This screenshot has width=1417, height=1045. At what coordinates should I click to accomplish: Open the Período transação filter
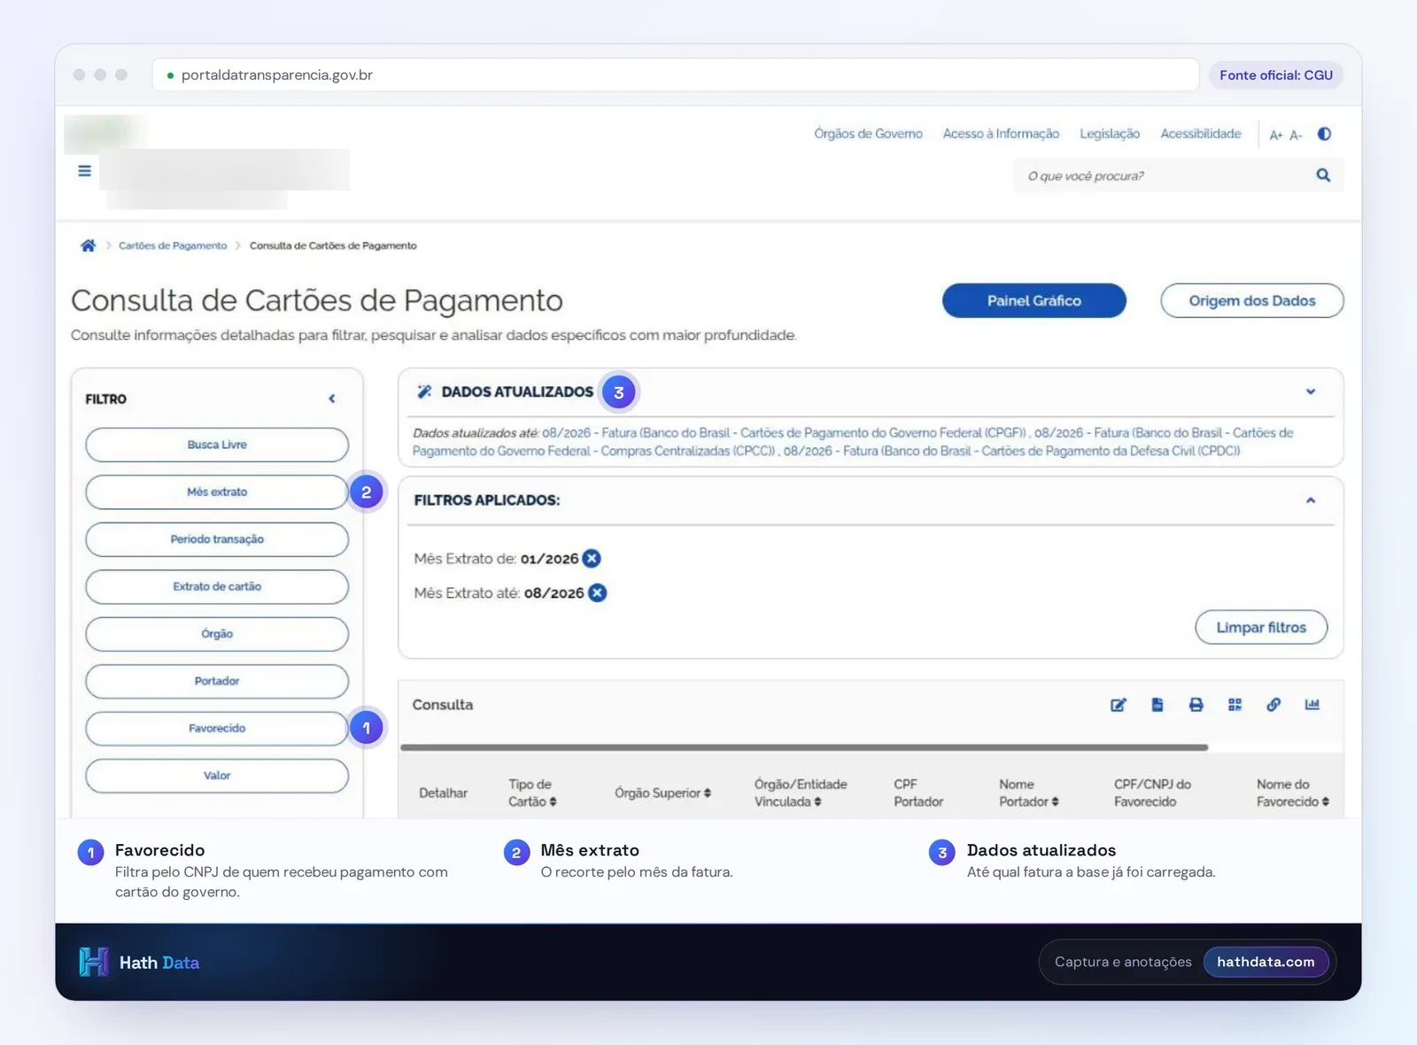(217, 539)
